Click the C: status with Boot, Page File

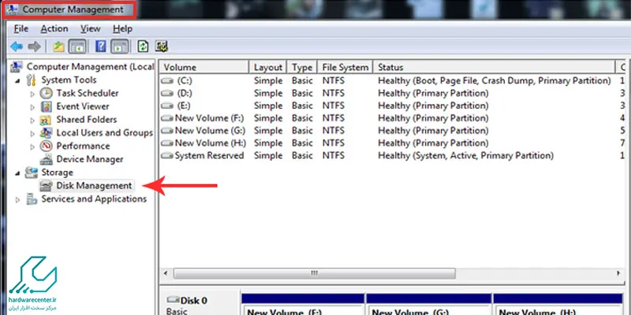point(495,81)
